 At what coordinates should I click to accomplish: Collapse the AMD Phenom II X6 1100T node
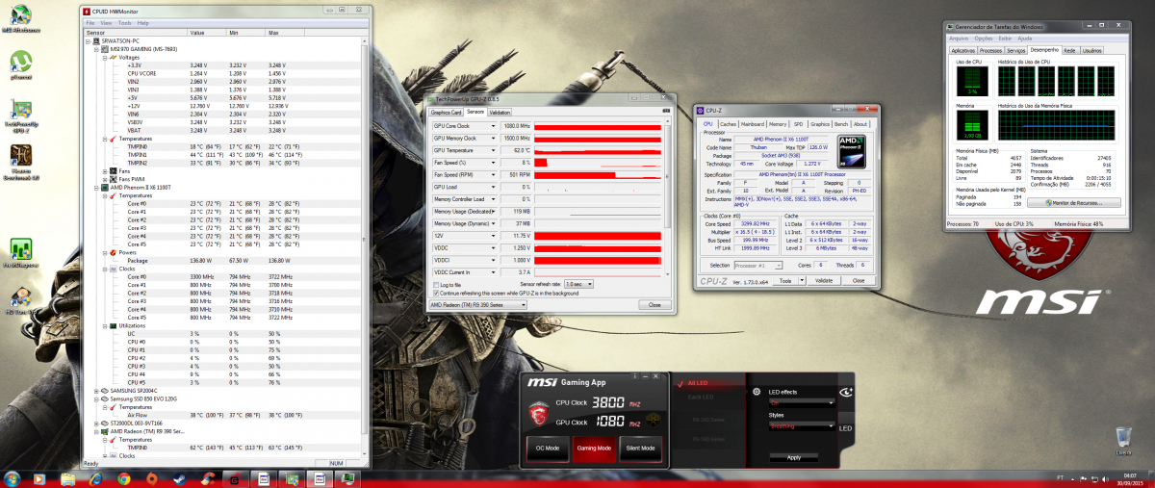tap(98, 188)
